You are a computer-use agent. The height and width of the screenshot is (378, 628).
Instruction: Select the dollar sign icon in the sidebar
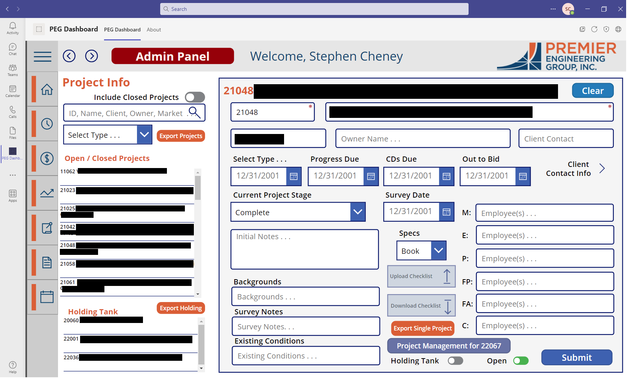pos(47,158)
